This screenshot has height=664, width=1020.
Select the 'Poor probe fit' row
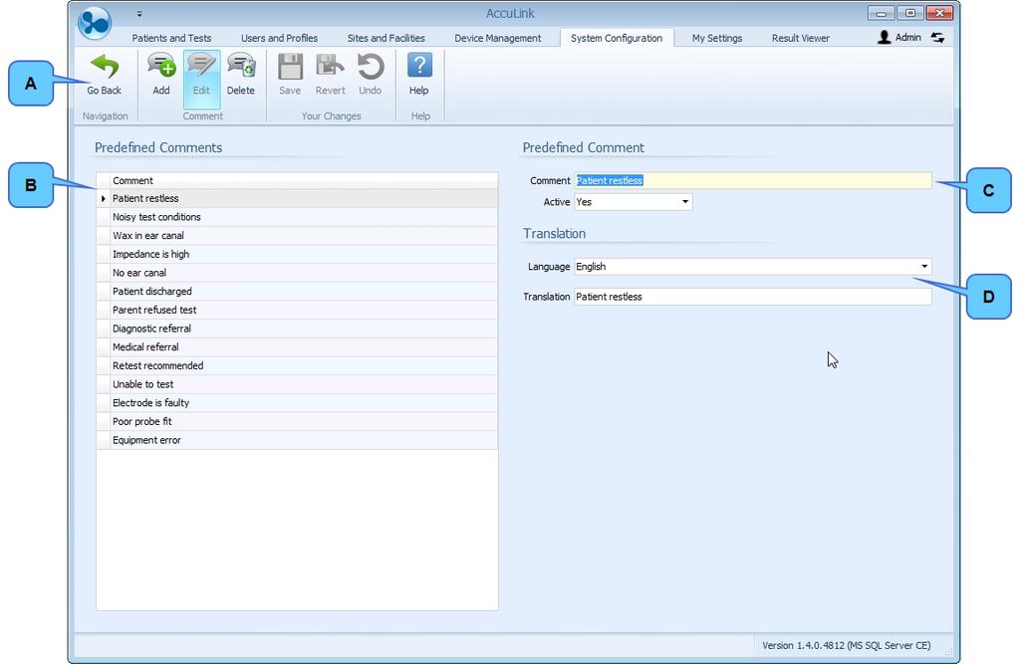297,421
